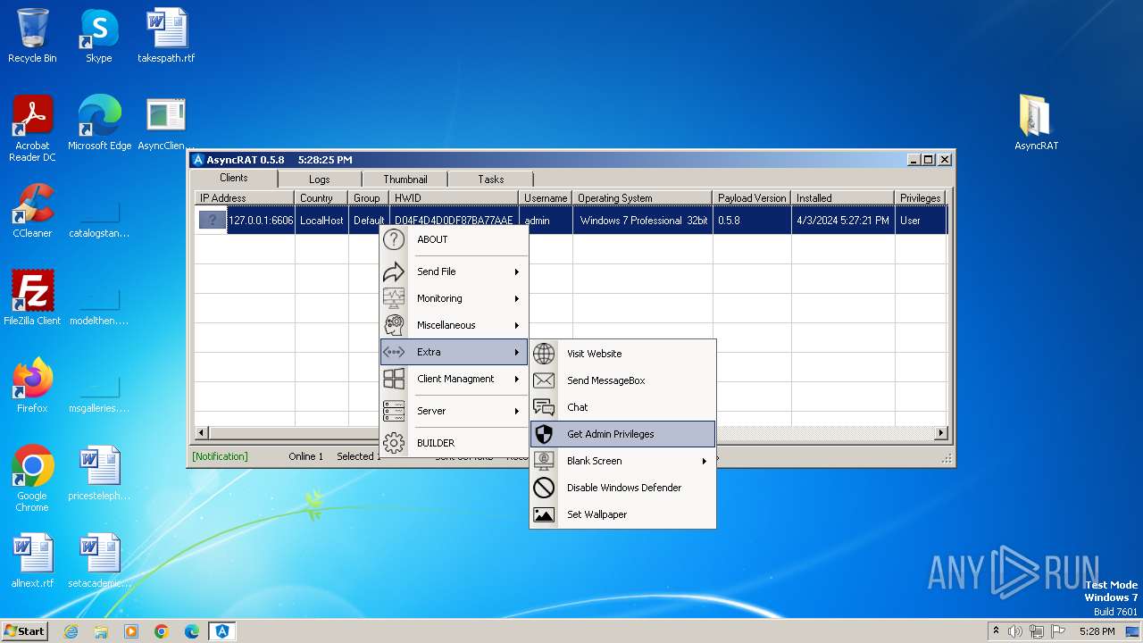1143x643 pixels.
Task: Select the Recycle Bin desktop icon
Action: click(32, 36)
